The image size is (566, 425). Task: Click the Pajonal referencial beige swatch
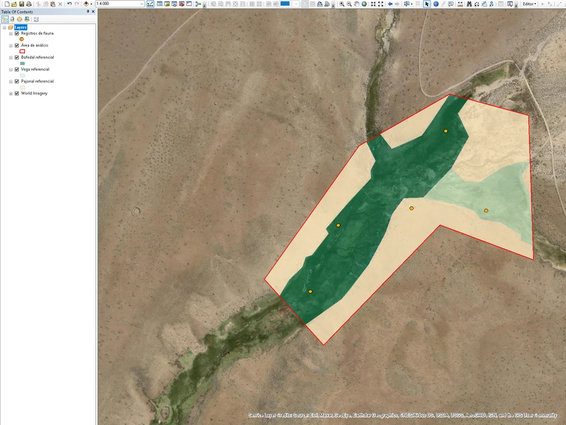tap(23, 87)
